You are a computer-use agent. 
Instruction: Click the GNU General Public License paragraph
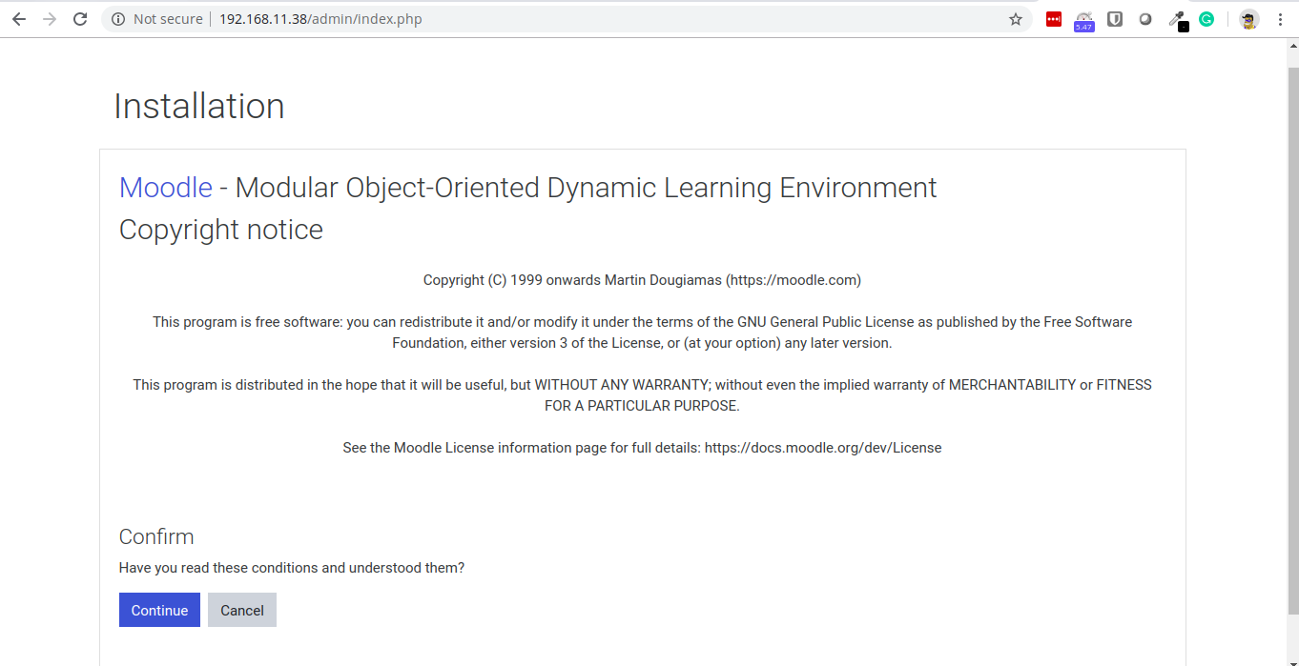[x=642, y=333]
